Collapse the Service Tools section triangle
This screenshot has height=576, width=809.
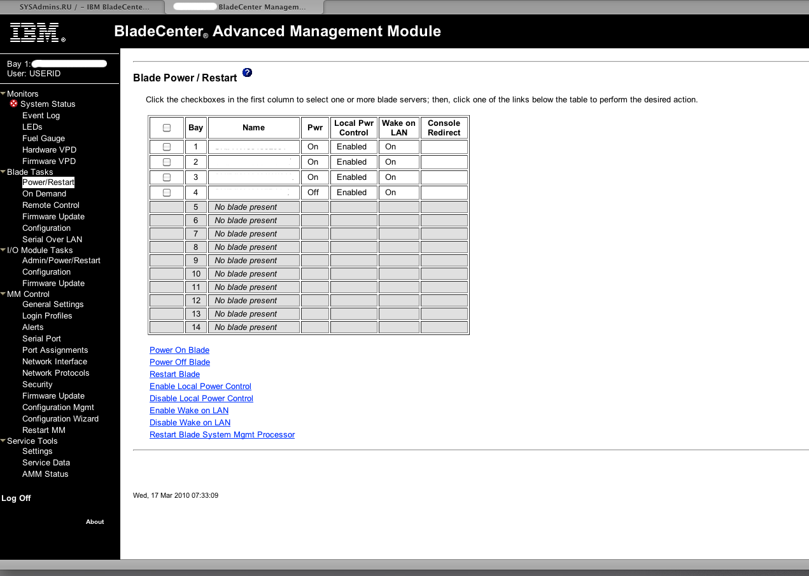[3, 441]
